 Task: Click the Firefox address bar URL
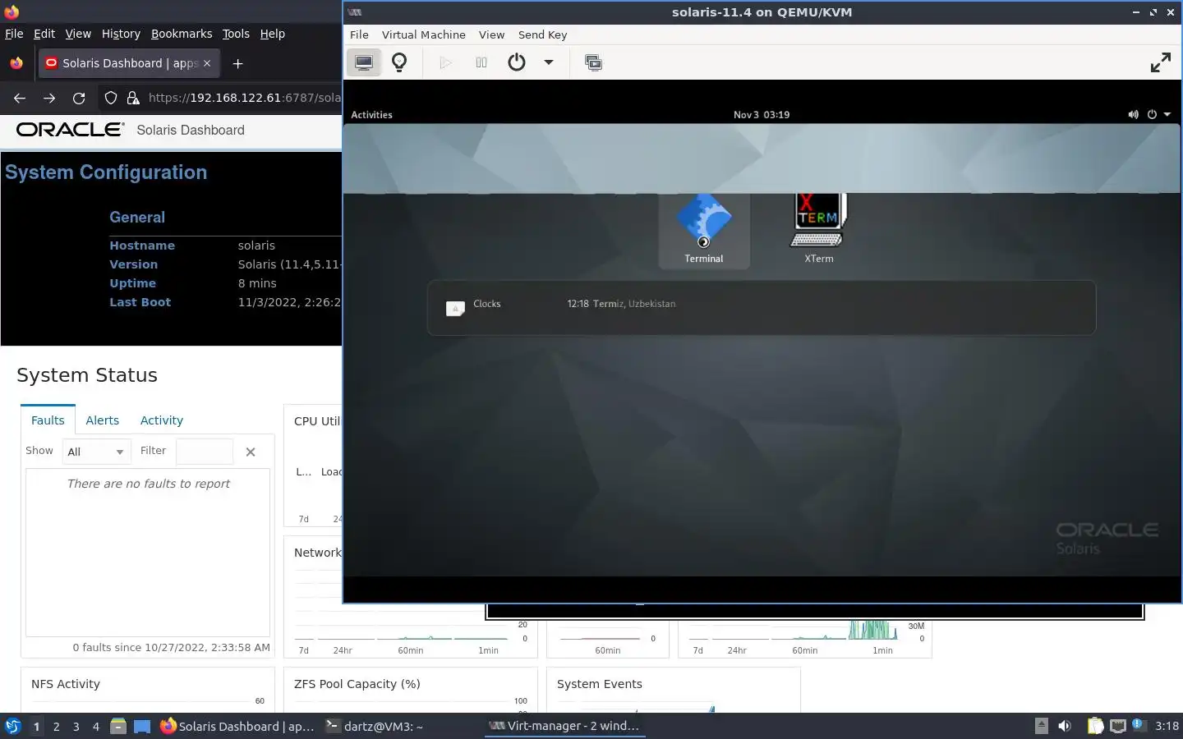tap(245, 98)
